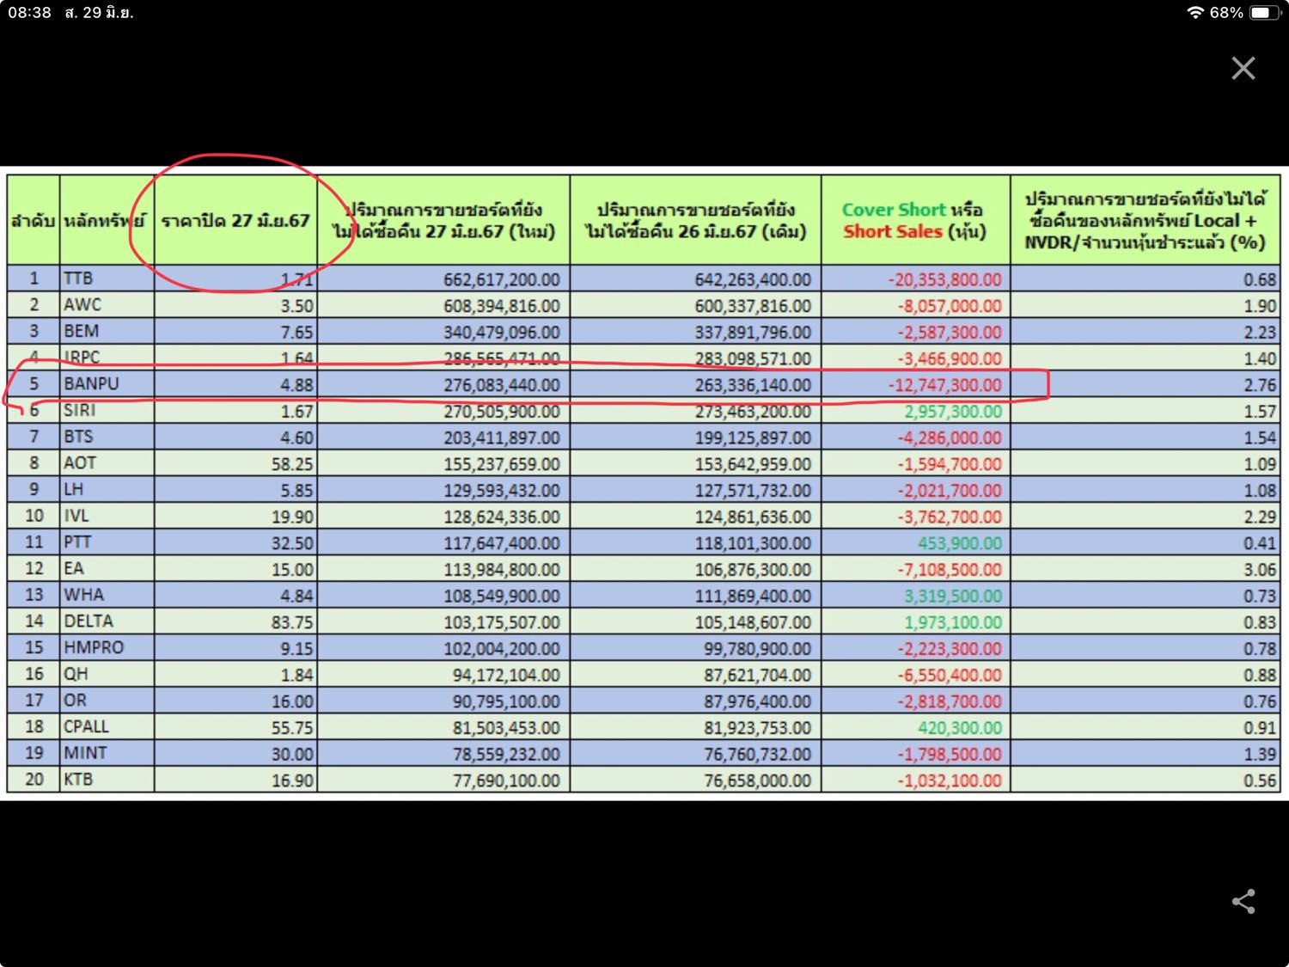Close the image viewer with the X

1243,68
